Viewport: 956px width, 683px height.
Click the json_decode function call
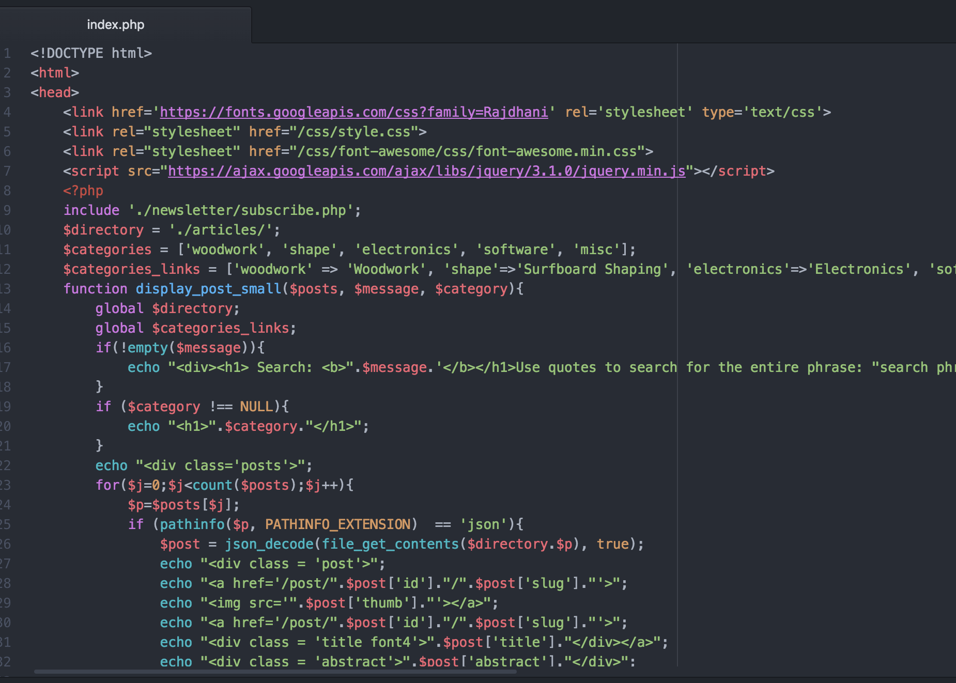click(x=269, y=544)
